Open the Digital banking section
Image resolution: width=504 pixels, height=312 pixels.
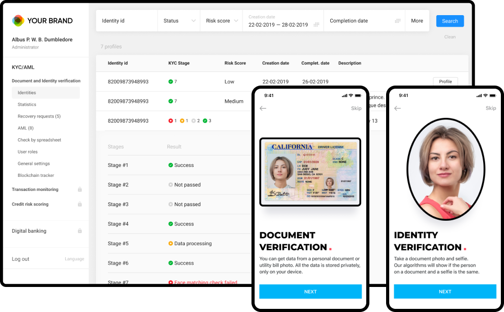click(29, 231)
